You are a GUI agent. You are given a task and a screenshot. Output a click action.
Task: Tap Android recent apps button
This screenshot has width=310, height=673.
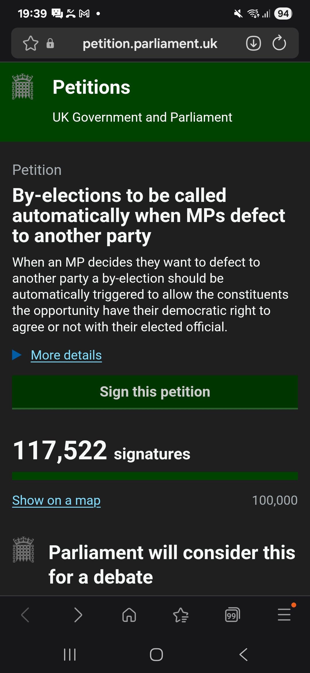[x=70, y=655]
